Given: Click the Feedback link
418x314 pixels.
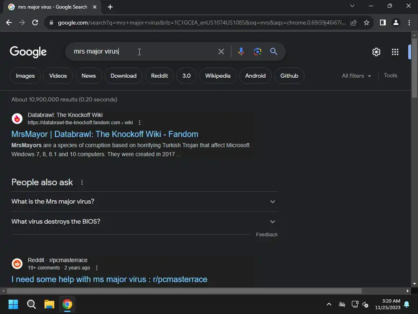Looking at the screenshot, I should point(267,235).
